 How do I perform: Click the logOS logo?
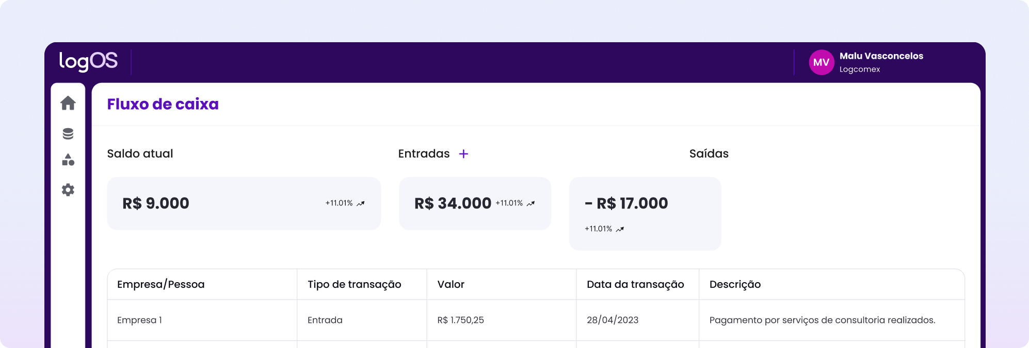pyautogui.click(x=88, y=61)
